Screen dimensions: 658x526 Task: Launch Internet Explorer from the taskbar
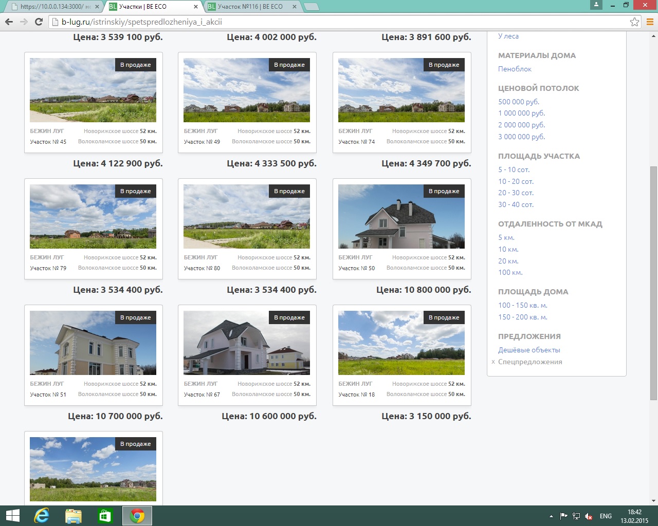click(41, 516)
